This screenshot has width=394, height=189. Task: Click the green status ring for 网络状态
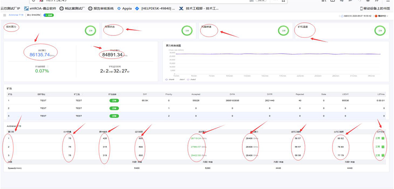click(x=187, y=30)
